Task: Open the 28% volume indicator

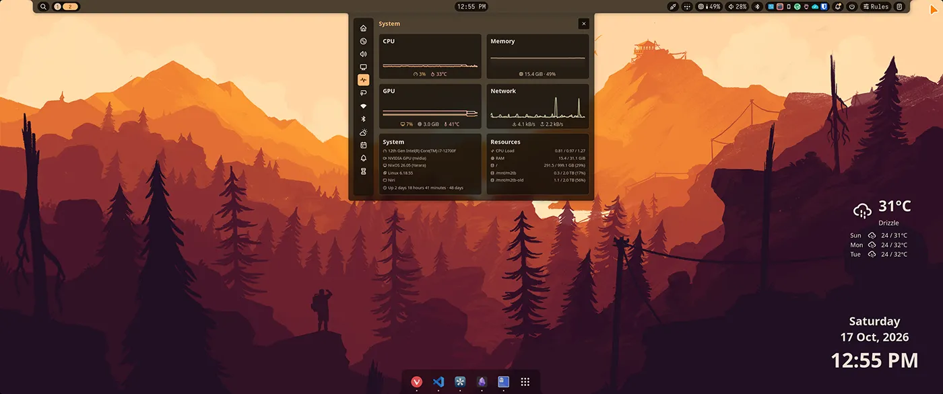Action: pyautogui.click(x=738, y=7)
